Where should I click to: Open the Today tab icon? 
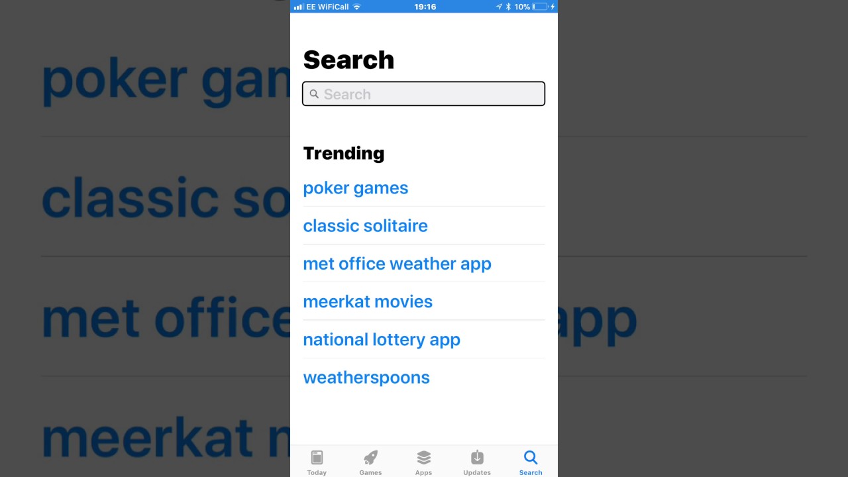click(x=317, y=458)
